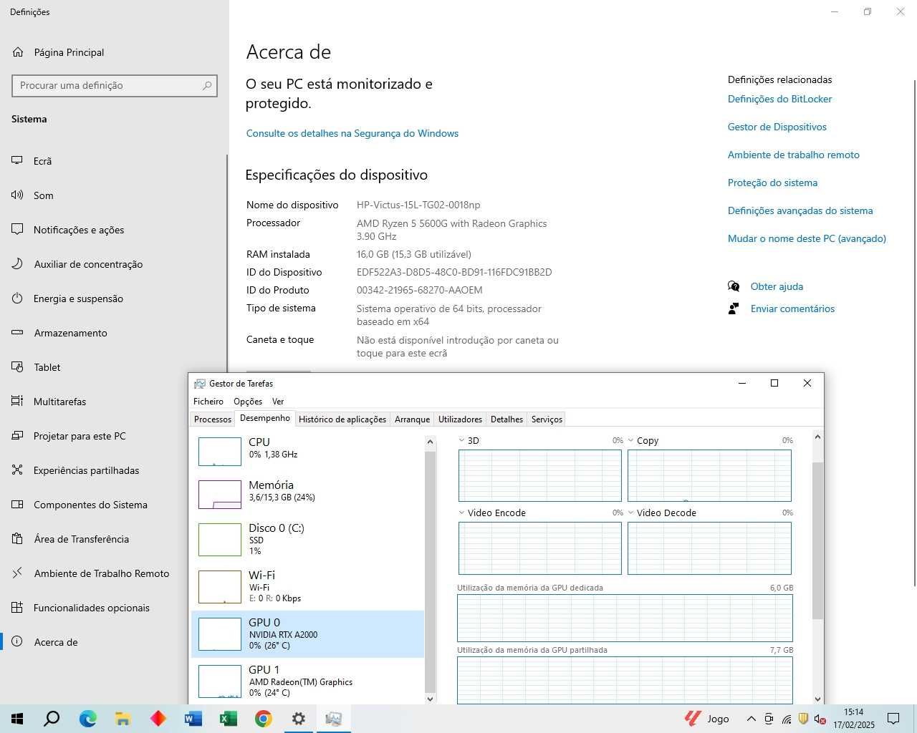Click Ambiente de Trabalho Remoto icon
The width and height of the screenshot is (917, 733).
coord(17,573)
